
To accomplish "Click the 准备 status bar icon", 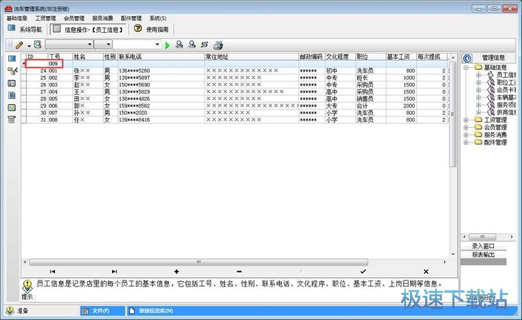I will (x=10, y=311).
